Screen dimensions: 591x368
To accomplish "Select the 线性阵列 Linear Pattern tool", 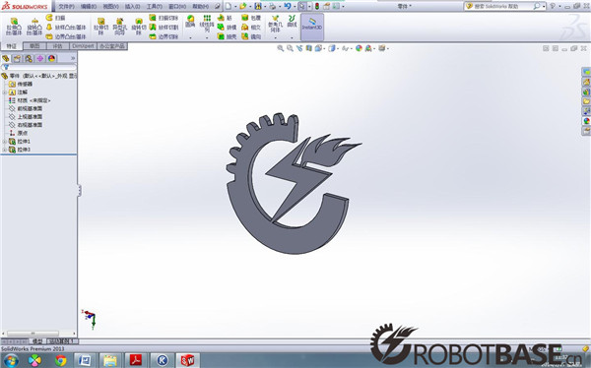I will [207, 23].
